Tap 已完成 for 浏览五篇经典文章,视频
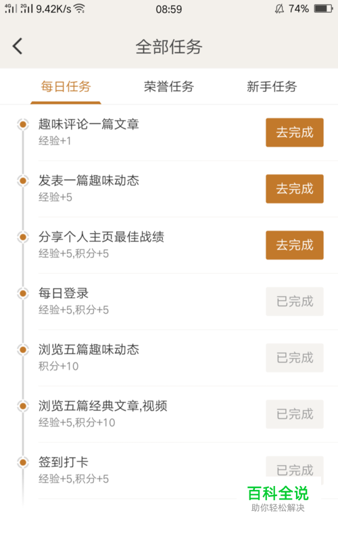This screenshot has width=338, height=534. pos(294,414)
